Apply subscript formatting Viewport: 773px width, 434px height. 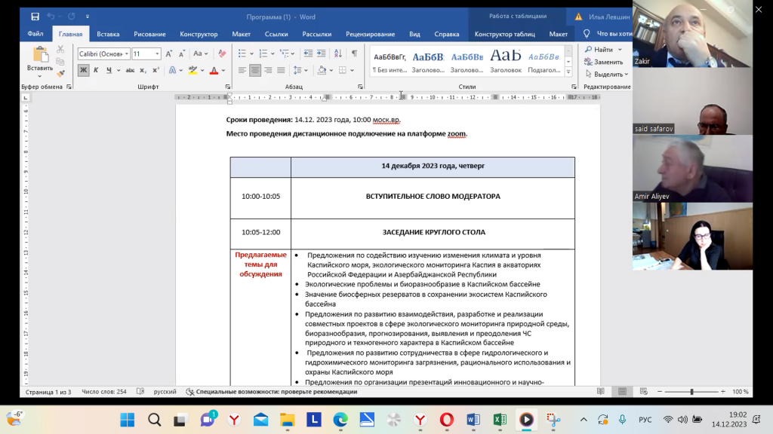pos(143,70)
